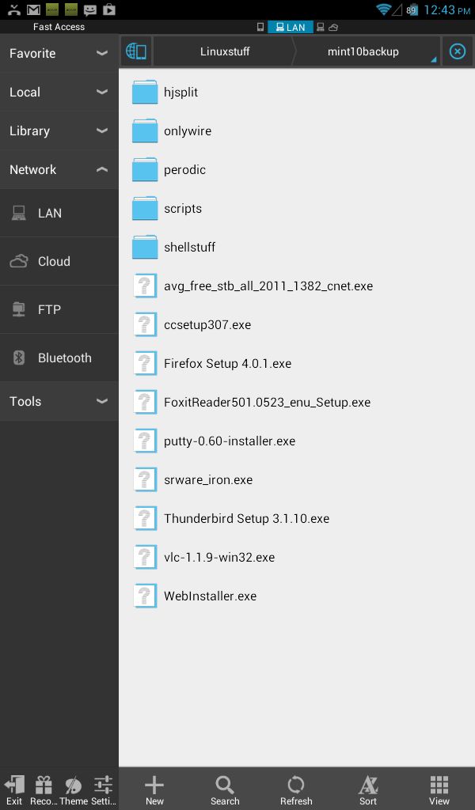Image resolution: width=475 pixels, height=810 pixels.
Task: Exit the file explorer app
Action: click(x=14, y=790)
